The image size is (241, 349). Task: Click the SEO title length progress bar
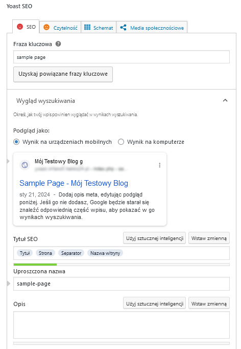(x=122, y=265)
